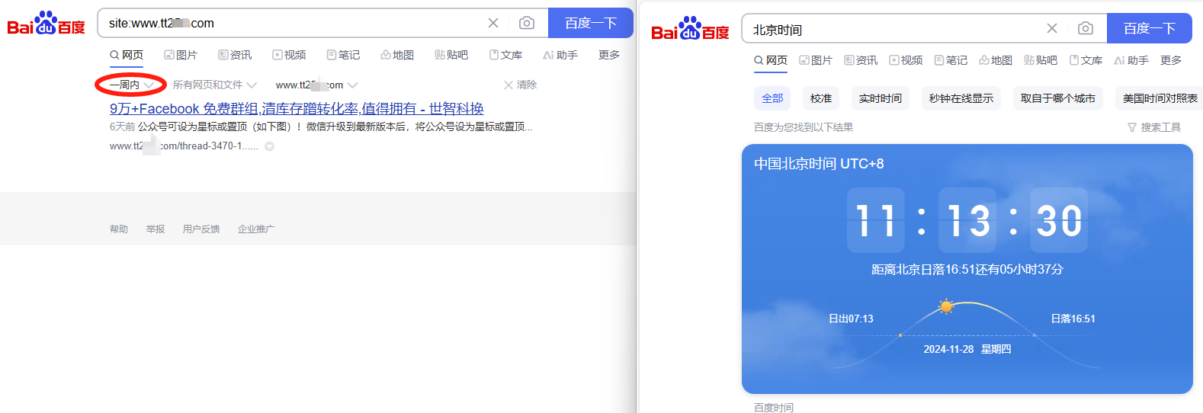Clear the site search query in left window

point(493,23)
